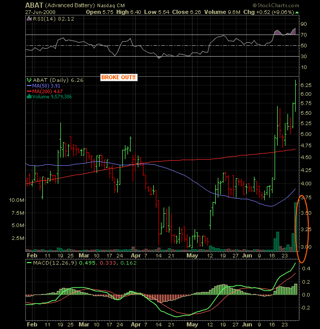
Task: Click the ABAT (Daily) 6.26 legend text
Action: click(x=58, y=80)
